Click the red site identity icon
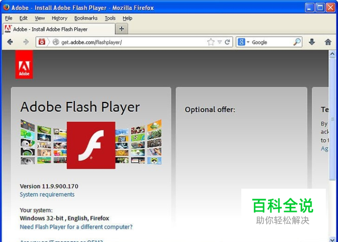 pyautogui.click(x=42, y=42)
